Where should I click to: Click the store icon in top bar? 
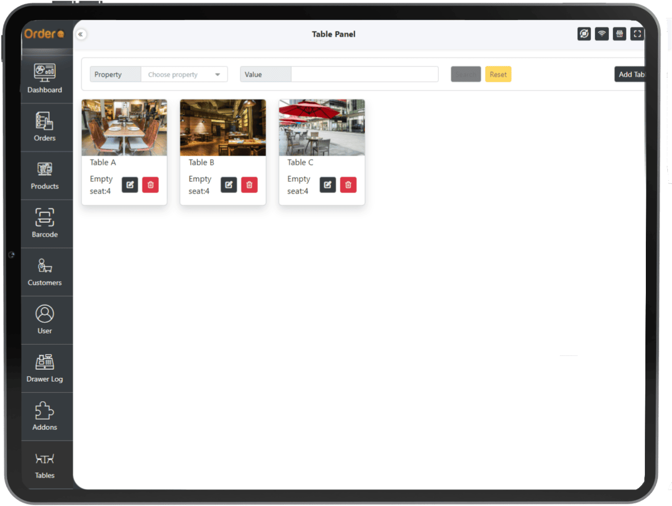click(620, 34)
